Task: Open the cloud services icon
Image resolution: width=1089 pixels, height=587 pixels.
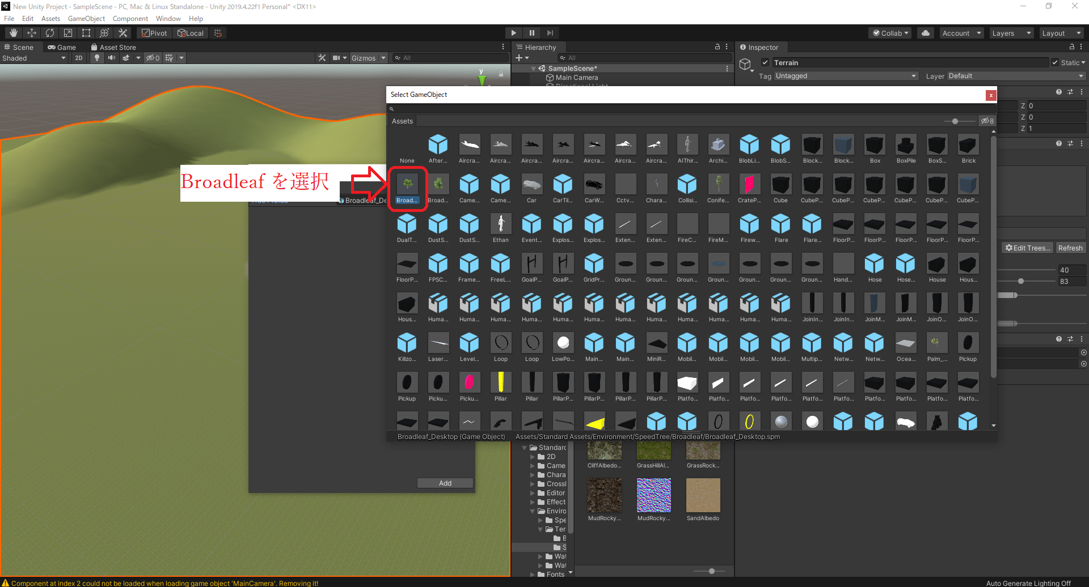Action: (x=926, y=33)
